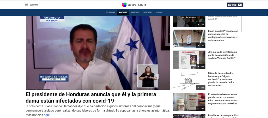Viewport: 268px width, 118px height.
Task: Open 'Miles de desempleados' headline
Action: click(221, 79)
